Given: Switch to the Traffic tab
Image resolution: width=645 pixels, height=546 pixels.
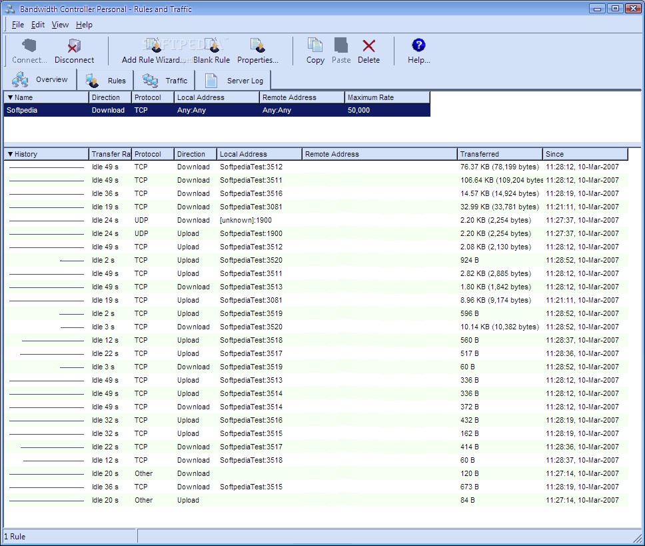Looking at the screenshot, I should [164, 79].
